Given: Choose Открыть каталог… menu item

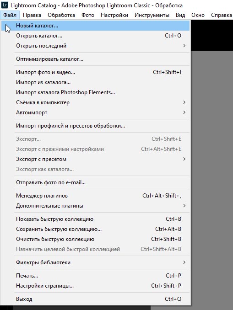Looking at the screenshot, I should coord(95,36).
